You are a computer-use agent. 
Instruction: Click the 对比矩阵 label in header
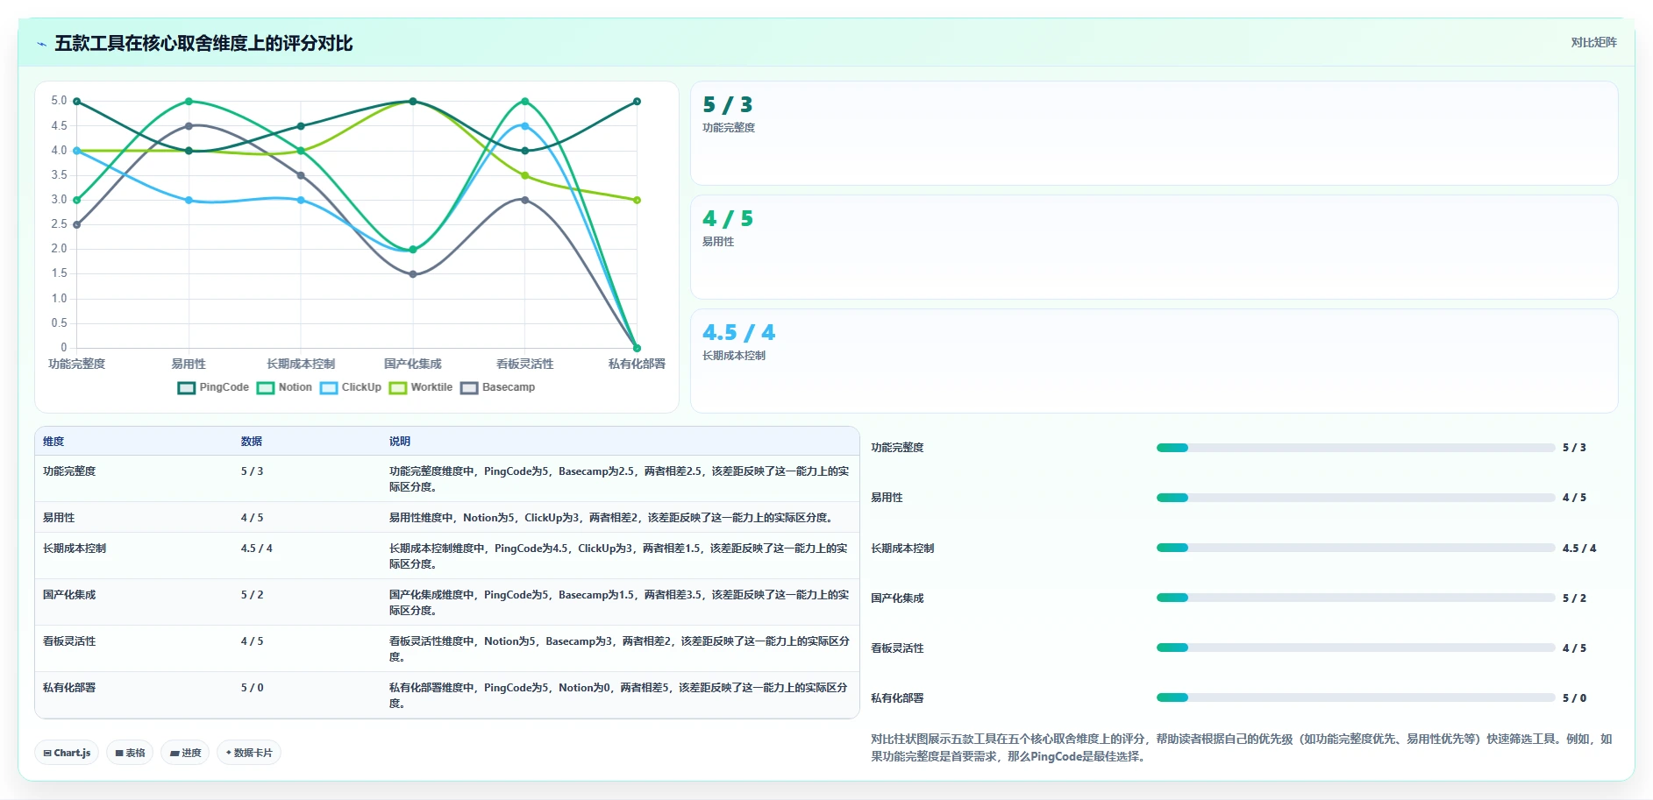(1593, 42)
